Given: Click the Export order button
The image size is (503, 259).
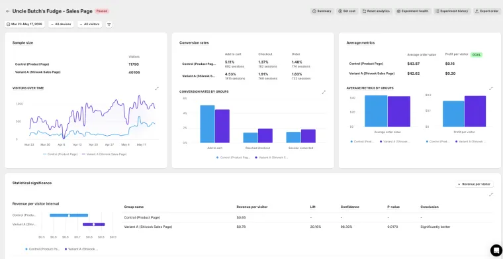Looking at the screenshot, I should tap(487, 11).
